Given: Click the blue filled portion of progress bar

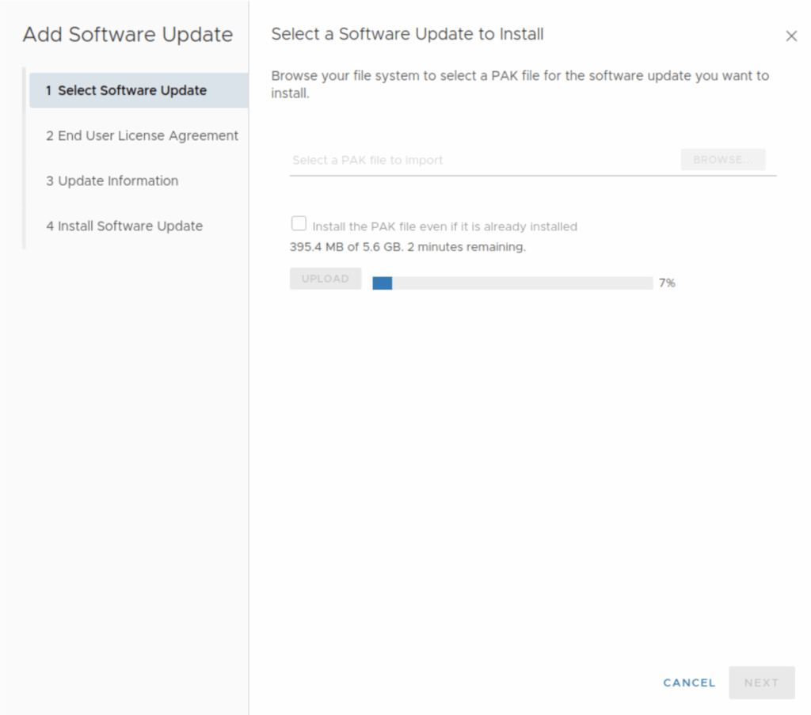Looking at the screenshot, I should pos(383,283).
